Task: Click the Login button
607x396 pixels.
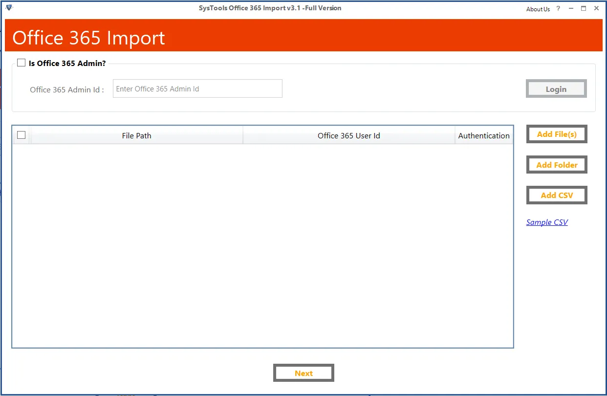Action: 556,88
